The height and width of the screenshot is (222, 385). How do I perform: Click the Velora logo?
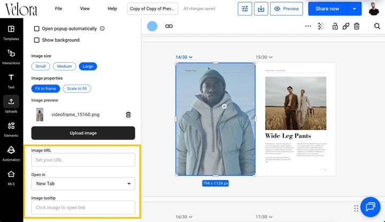tap(21, 9)
